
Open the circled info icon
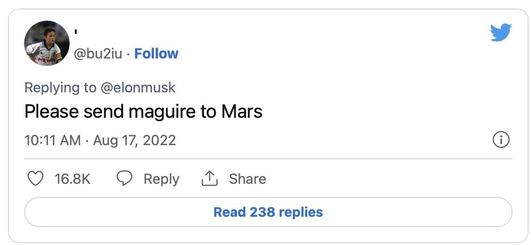tap(501, 140)
